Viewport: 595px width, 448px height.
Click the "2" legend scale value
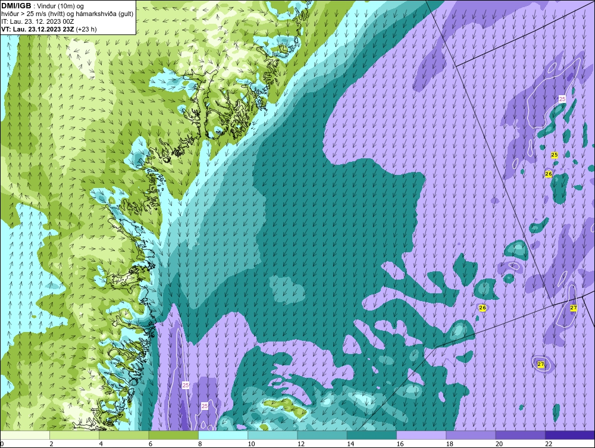51,444
